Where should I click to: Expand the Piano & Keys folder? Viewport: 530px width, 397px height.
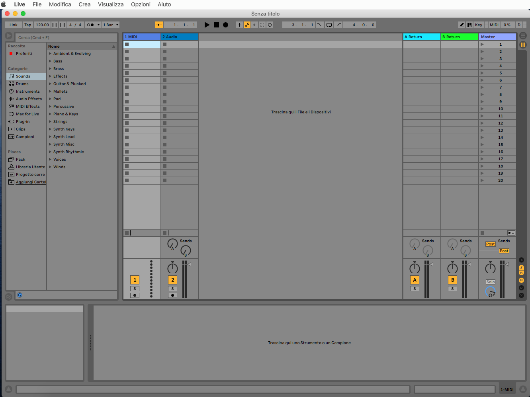(50, 114)
